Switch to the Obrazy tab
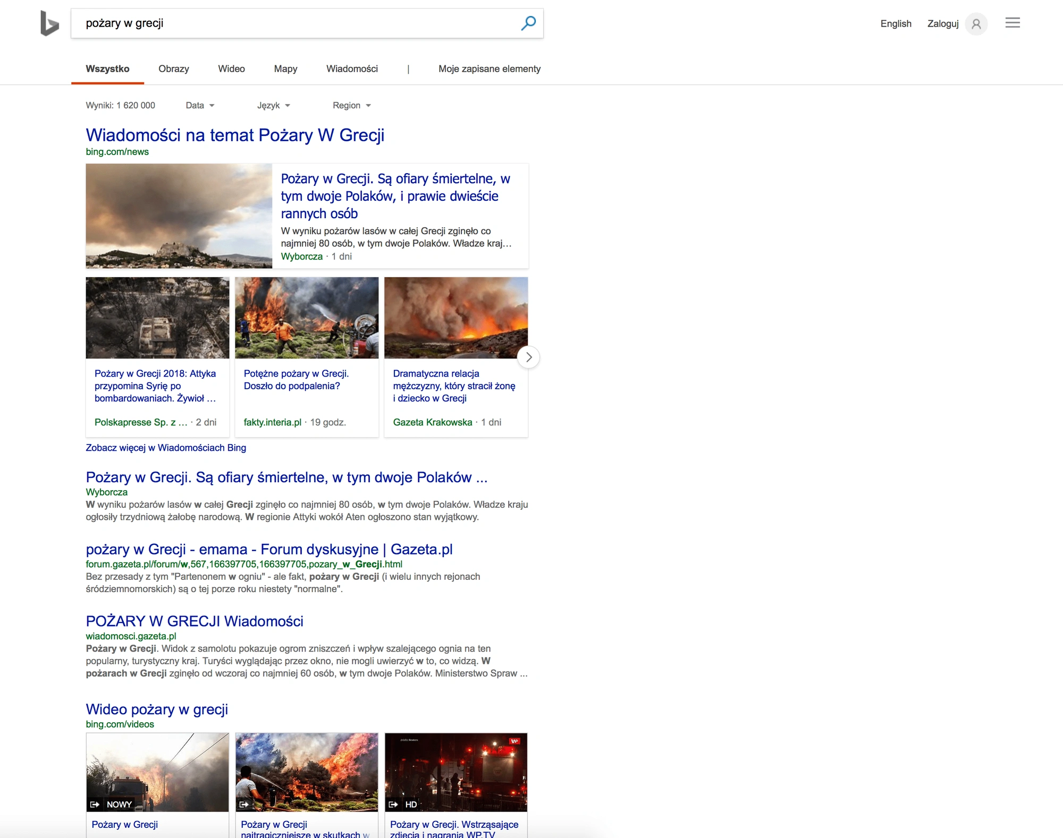 pos(174,69)
